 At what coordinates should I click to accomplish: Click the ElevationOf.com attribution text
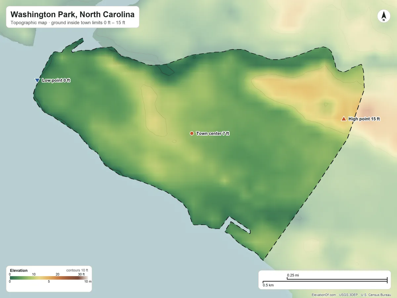(324, 295)
